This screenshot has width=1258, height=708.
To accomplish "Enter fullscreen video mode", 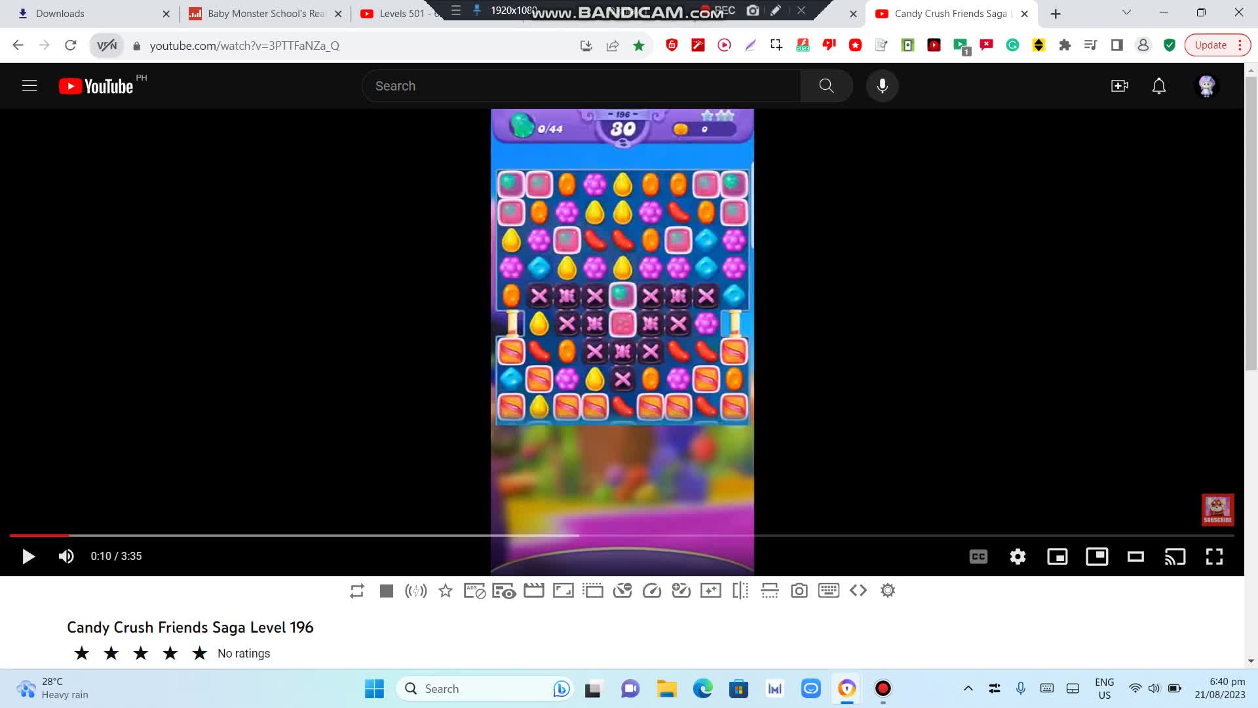I will pos(1214,557).
